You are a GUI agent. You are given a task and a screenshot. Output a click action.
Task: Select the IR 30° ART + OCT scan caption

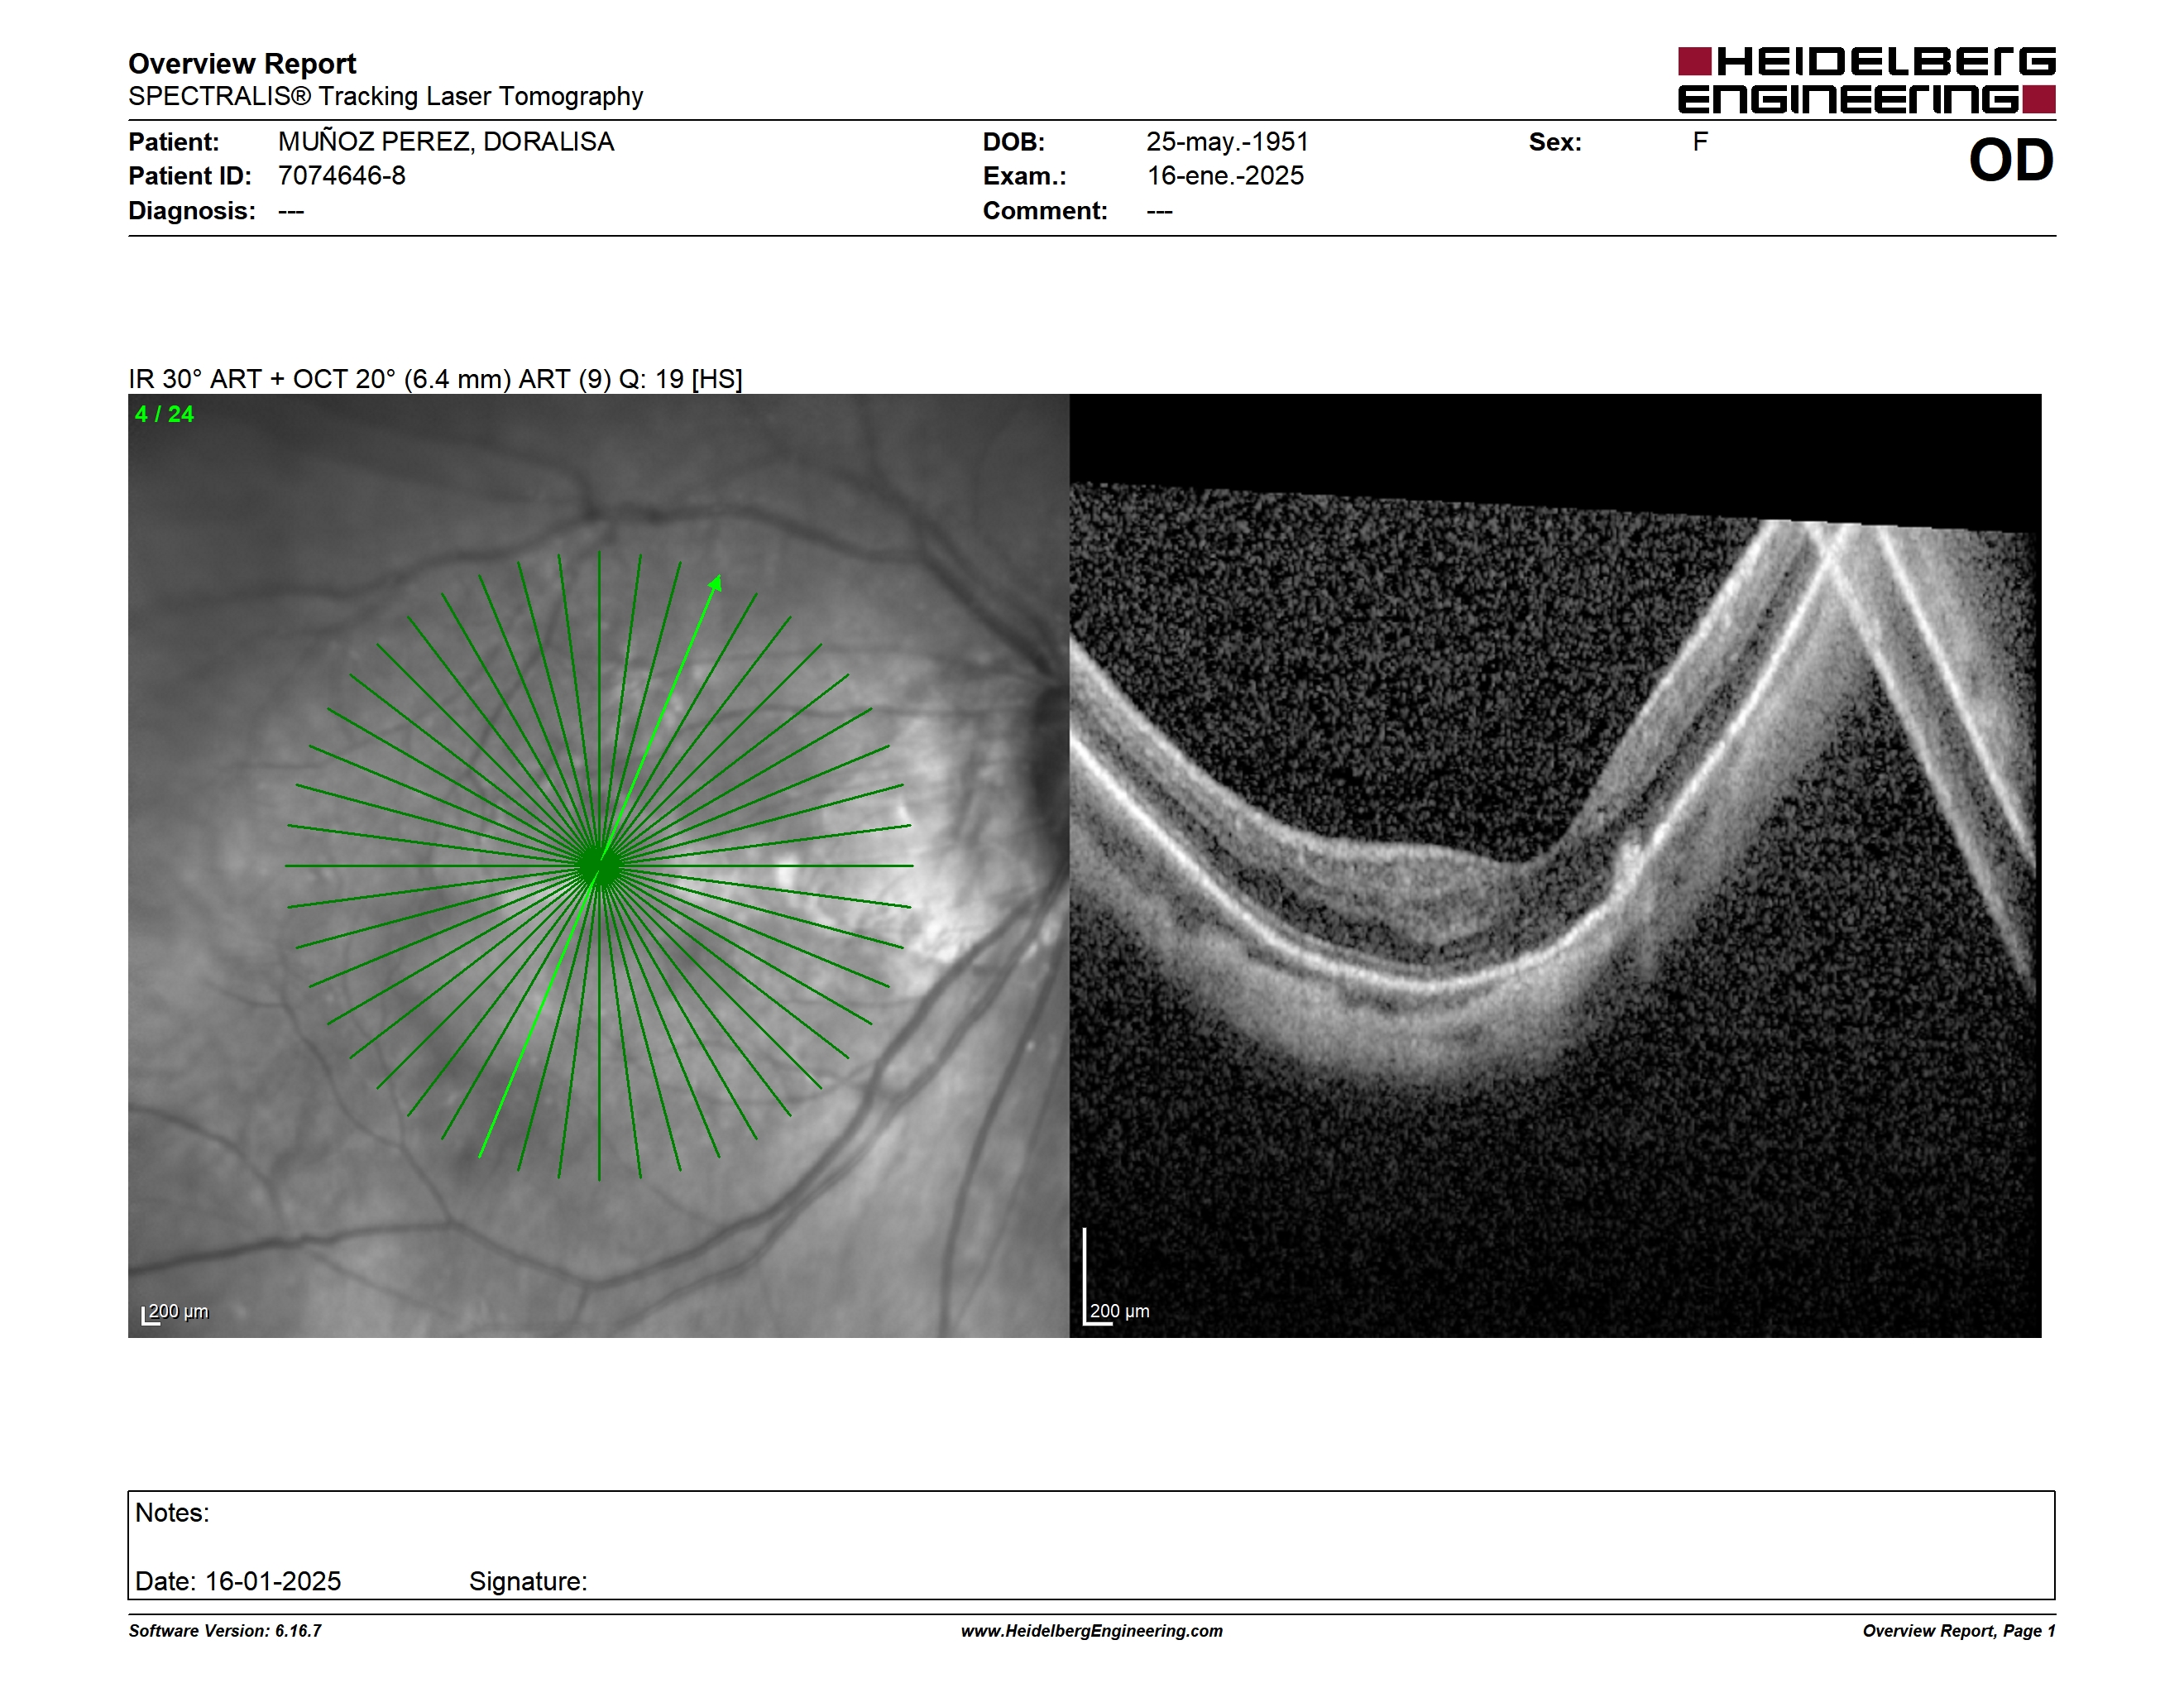[435, 379]
